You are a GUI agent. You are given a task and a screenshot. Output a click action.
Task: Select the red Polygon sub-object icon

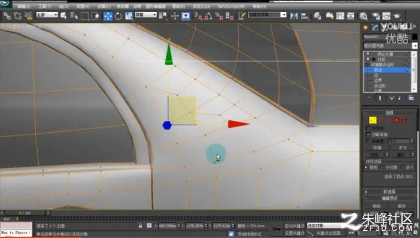[397, 120]
